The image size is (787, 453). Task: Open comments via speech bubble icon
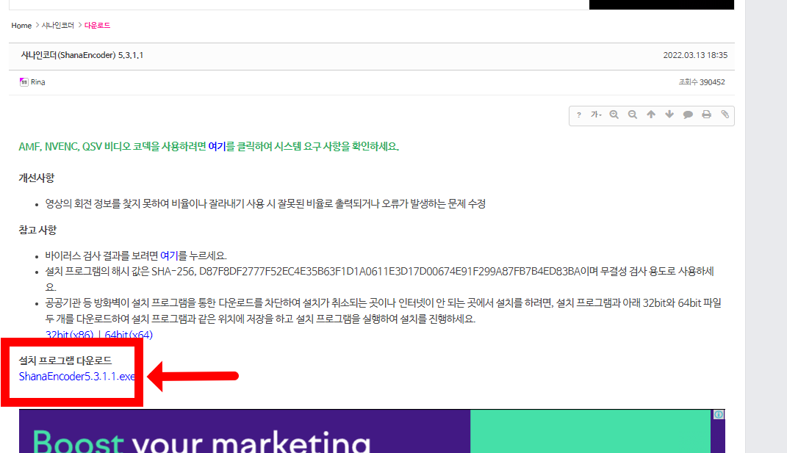click(x=688, y=115)
